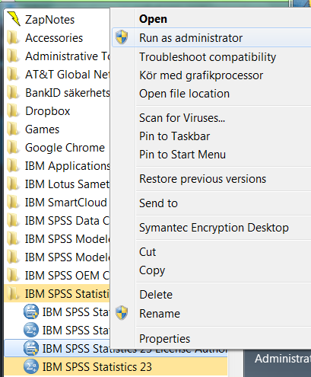Click the Games folder icon
Image resolution: width=311 pixels, height=377 pixels.
click(x=13, y=129)
